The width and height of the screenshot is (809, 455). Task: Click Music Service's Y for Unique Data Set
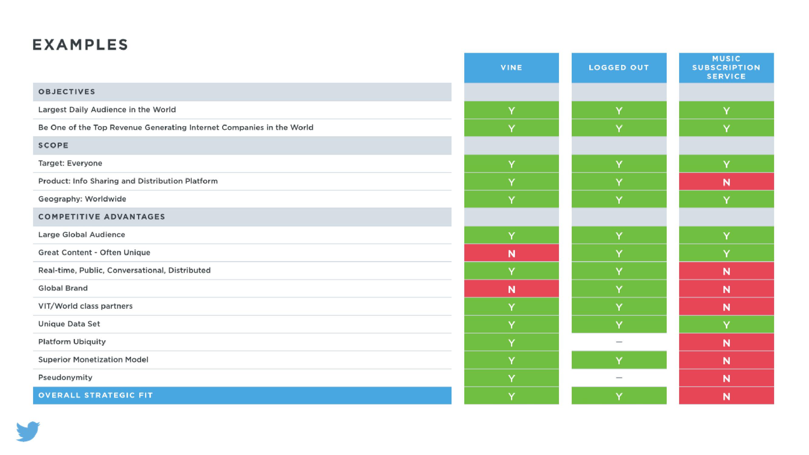coord(726,325)
